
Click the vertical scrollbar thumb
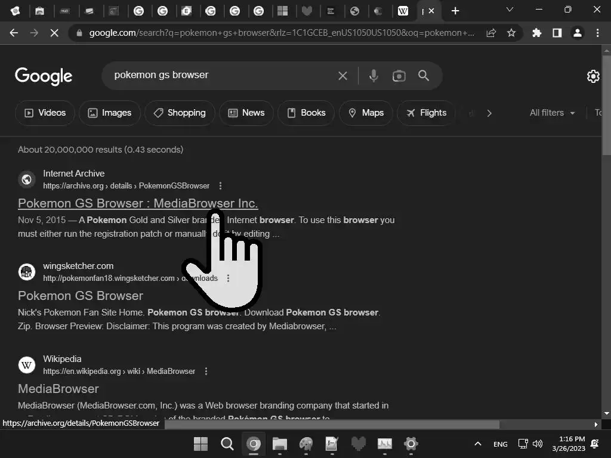pyautogui.click(x=606, y=105)
